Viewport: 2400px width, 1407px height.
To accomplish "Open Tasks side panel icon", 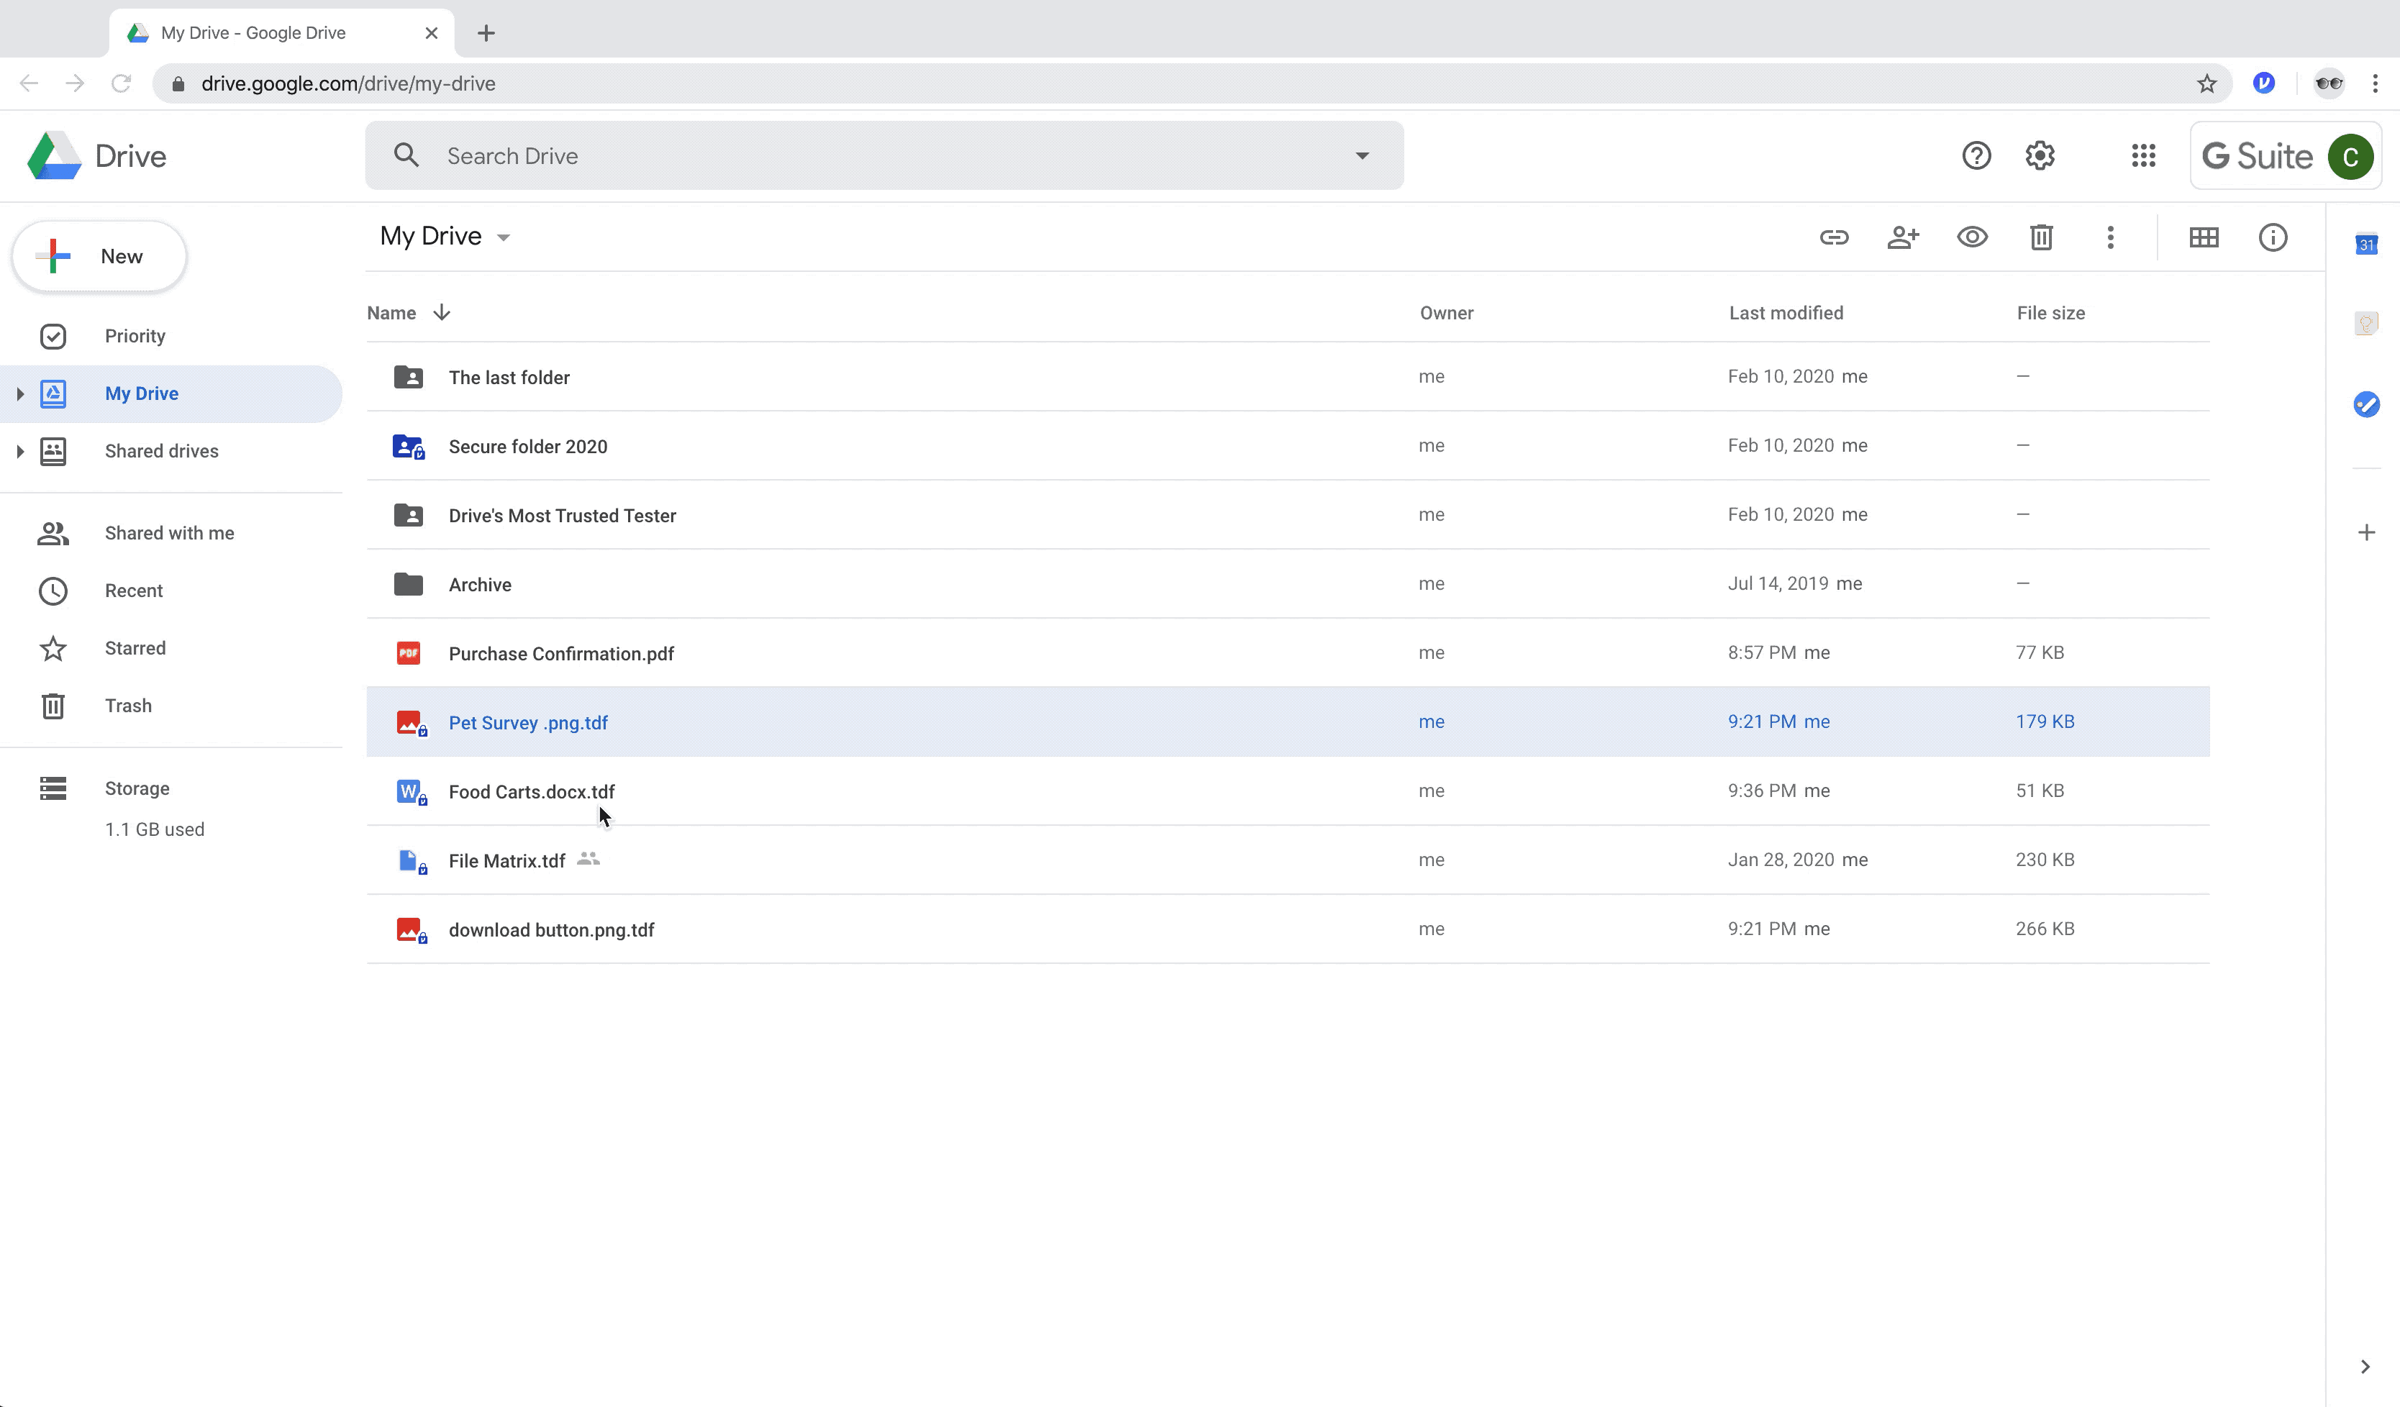I will click(x=2365, y=404).
